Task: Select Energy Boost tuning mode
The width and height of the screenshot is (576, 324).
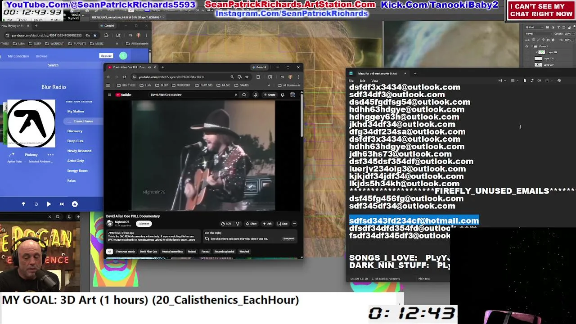Action: click(77, 171)
